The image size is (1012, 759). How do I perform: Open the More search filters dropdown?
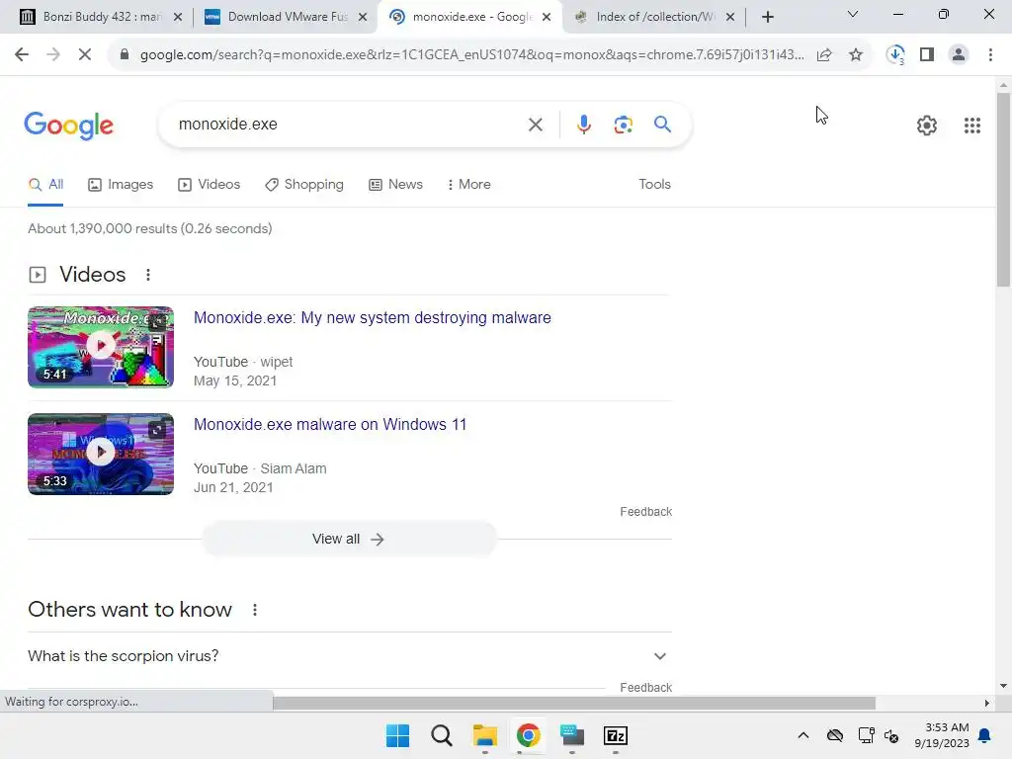pos(469,185)
